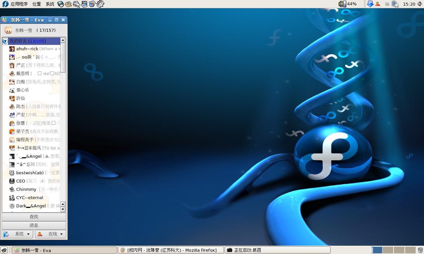
Task: Open the 应用程序 menu
Action: tap(19, 4)
